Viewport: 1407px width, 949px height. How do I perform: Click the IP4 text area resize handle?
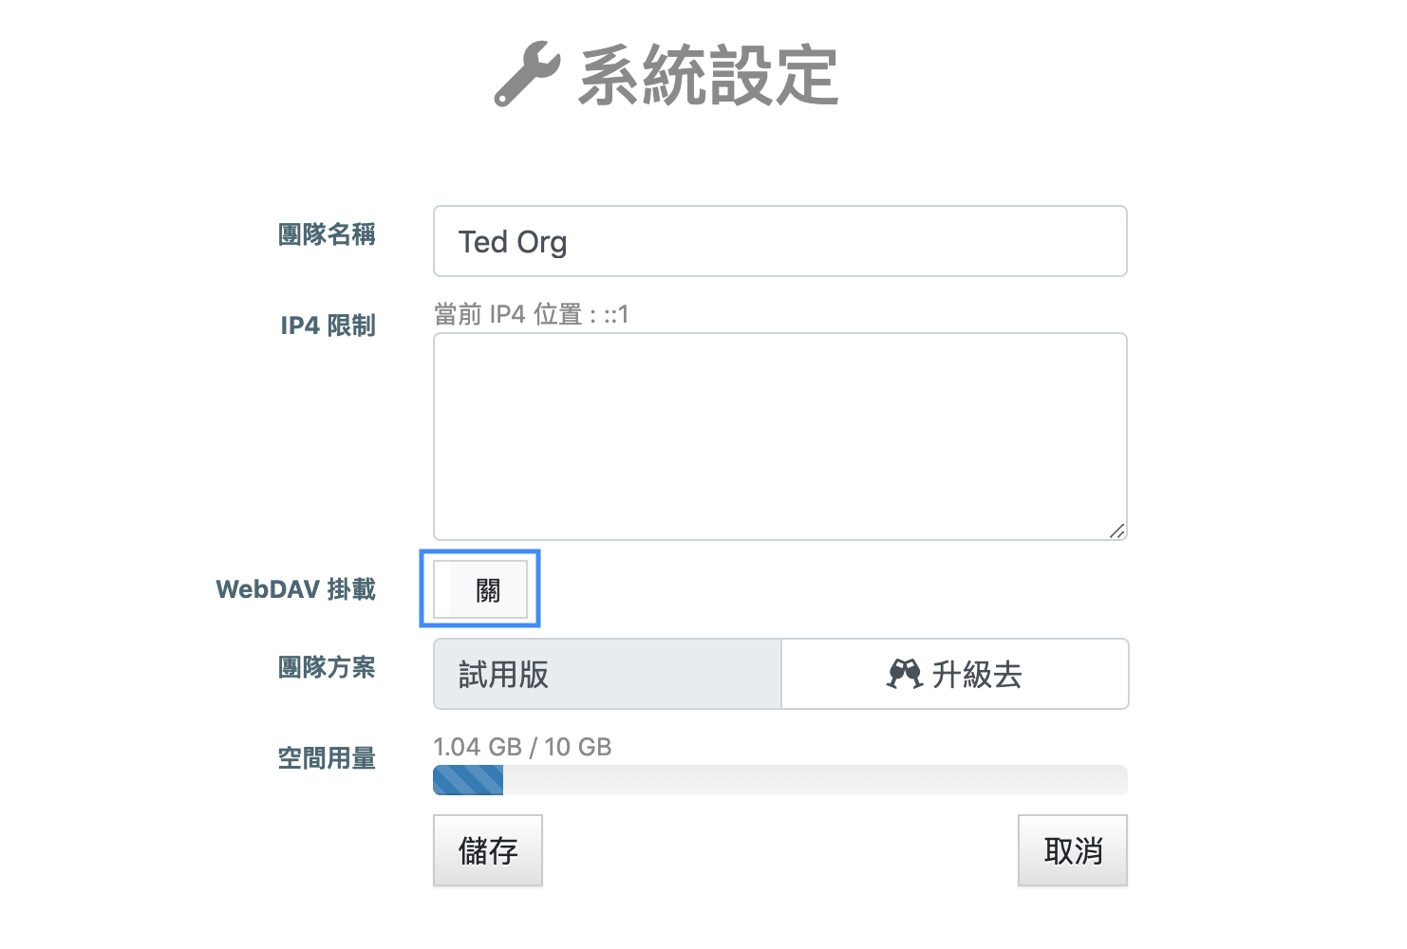coord(1117,531)
